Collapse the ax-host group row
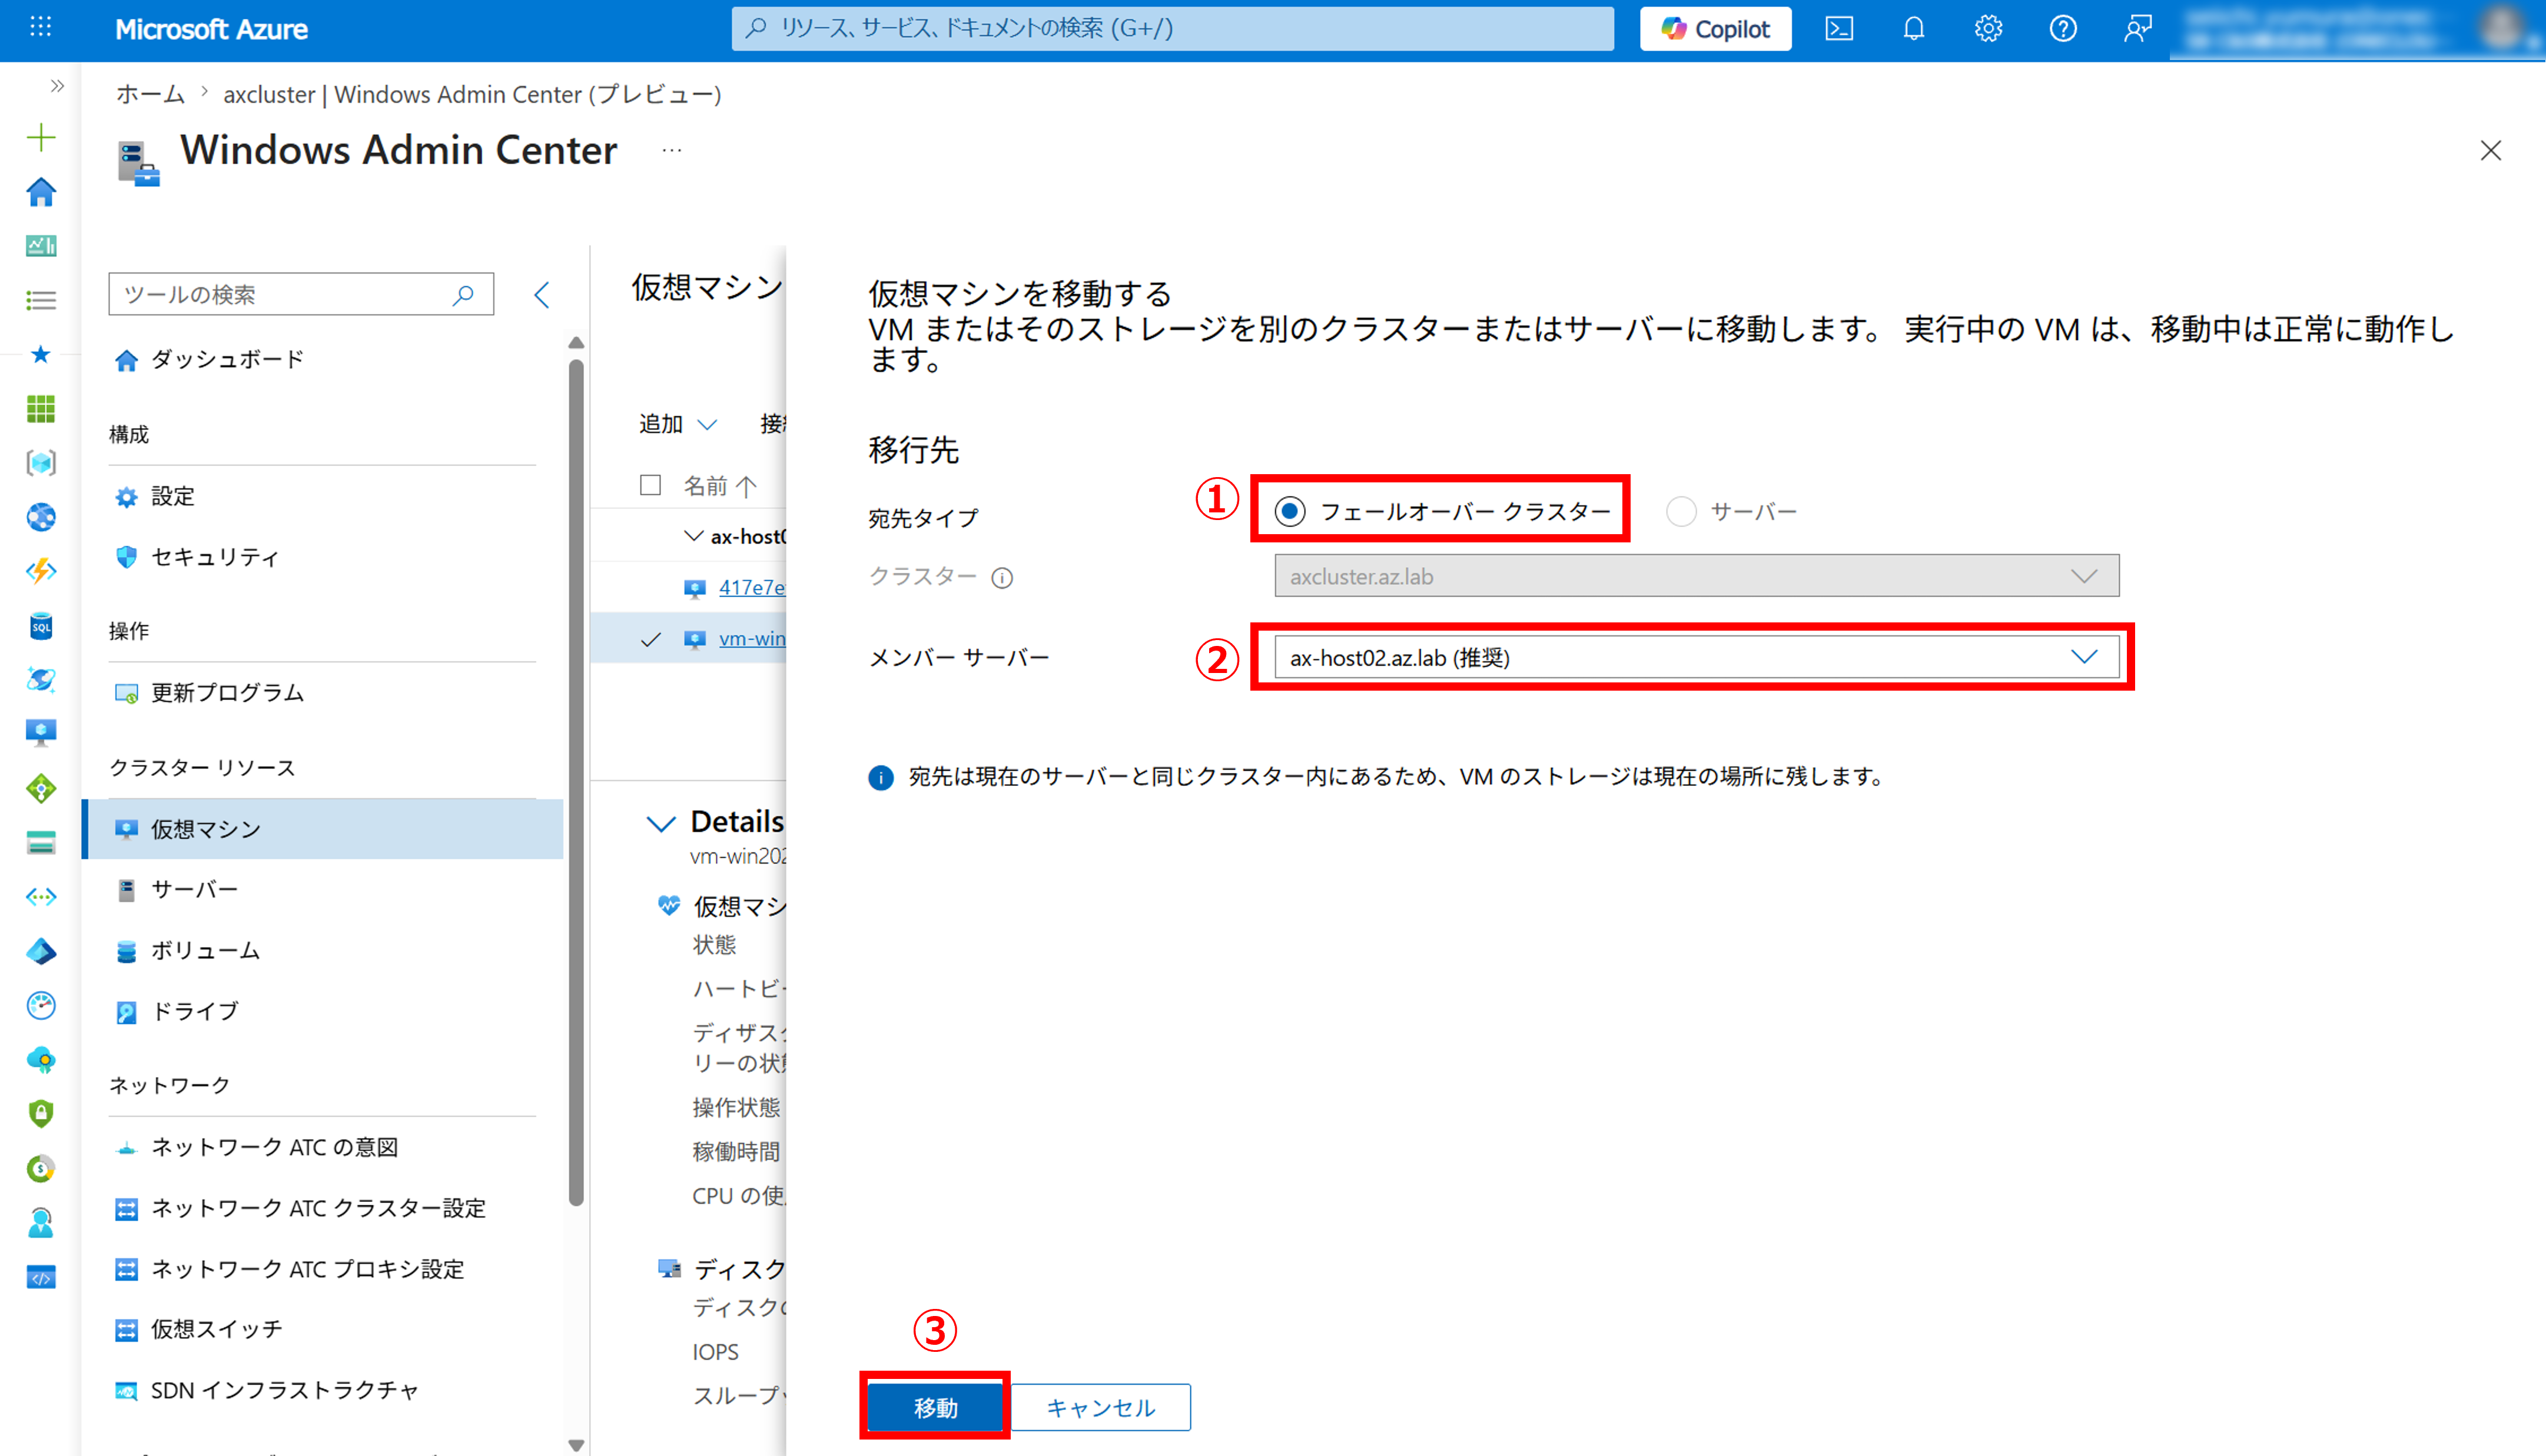 click(693, 536)
